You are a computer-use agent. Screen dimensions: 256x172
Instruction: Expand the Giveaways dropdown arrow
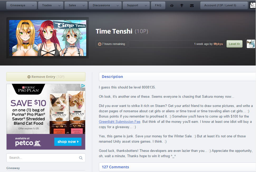[33, 6]
